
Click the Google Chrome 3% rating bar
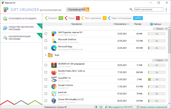tap(157, 87)
